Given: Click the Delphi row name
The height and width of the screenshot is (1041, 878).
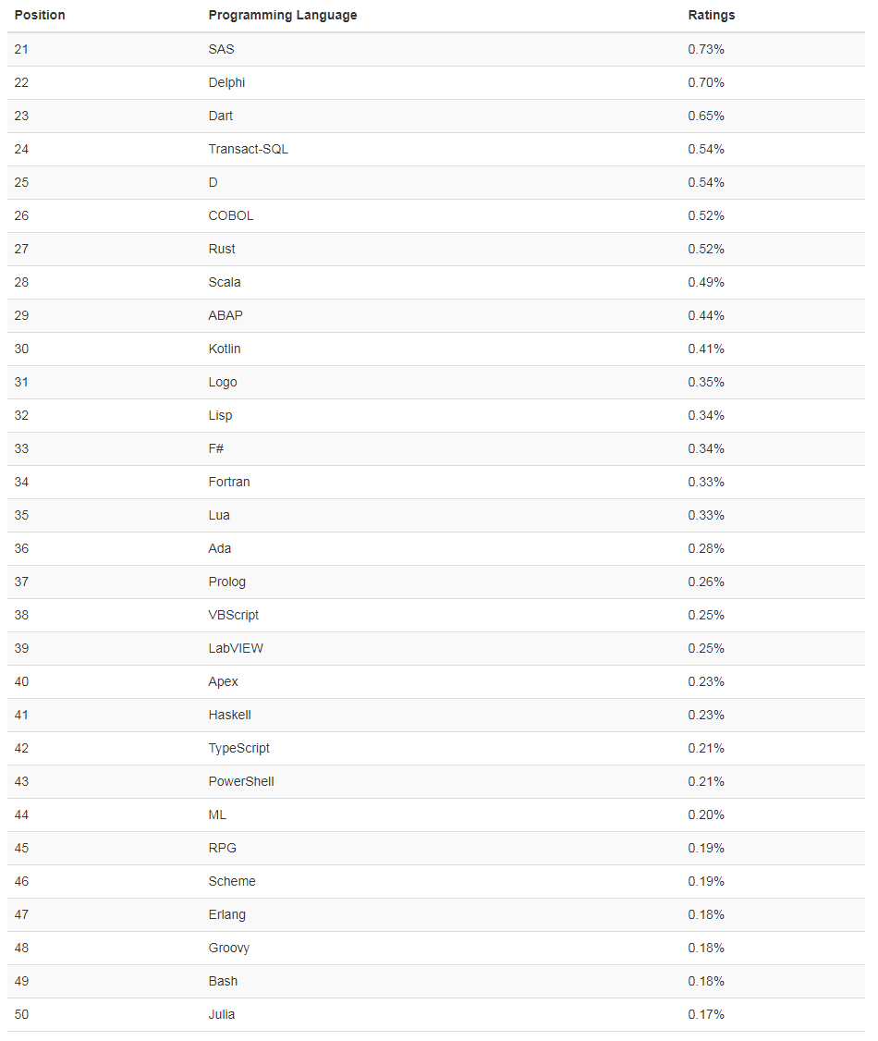Looking at the screenshot, I should tap(226, 82).
